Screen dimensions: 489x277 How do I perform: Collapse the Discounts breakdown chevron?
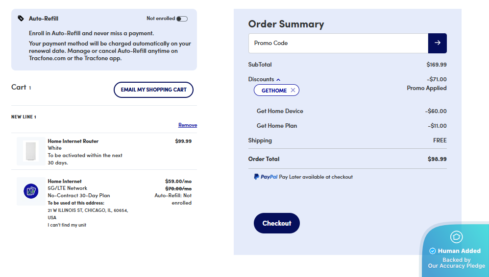pyautogui.click(x=278, y=79)
